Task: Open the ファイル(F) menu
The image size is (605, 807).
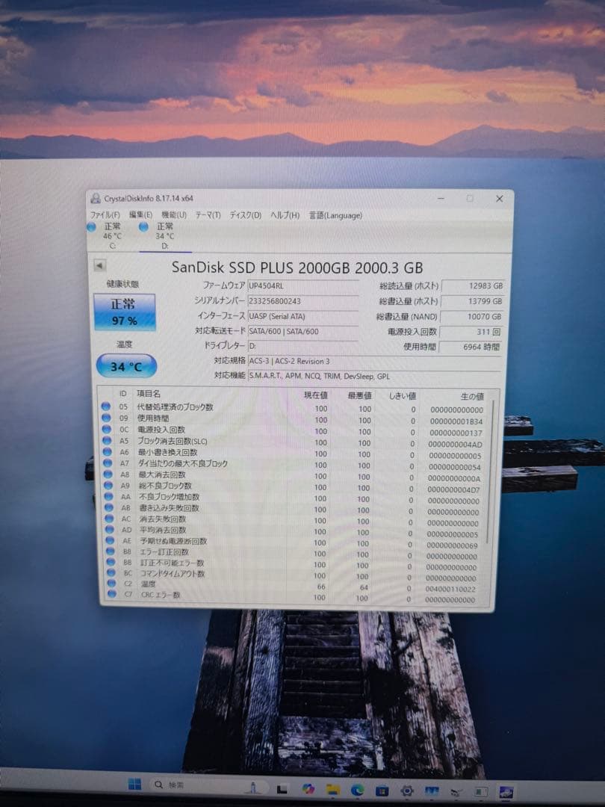Action: click(105, 215)
